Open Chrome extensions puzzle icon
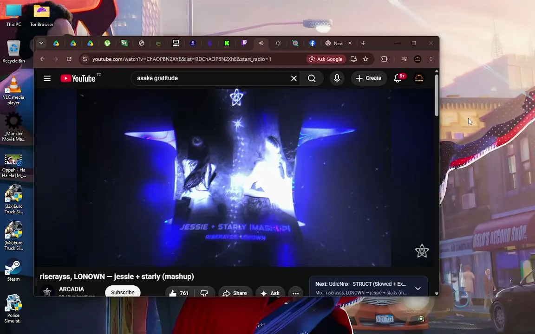This screenshot has height=334, width=535. coord(384,59)
